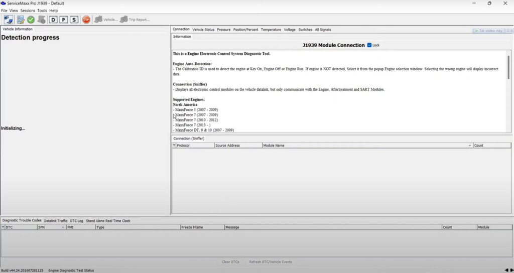
Task: Click the green checkmark toolbar icon
Action: click(x=31, y=20)
